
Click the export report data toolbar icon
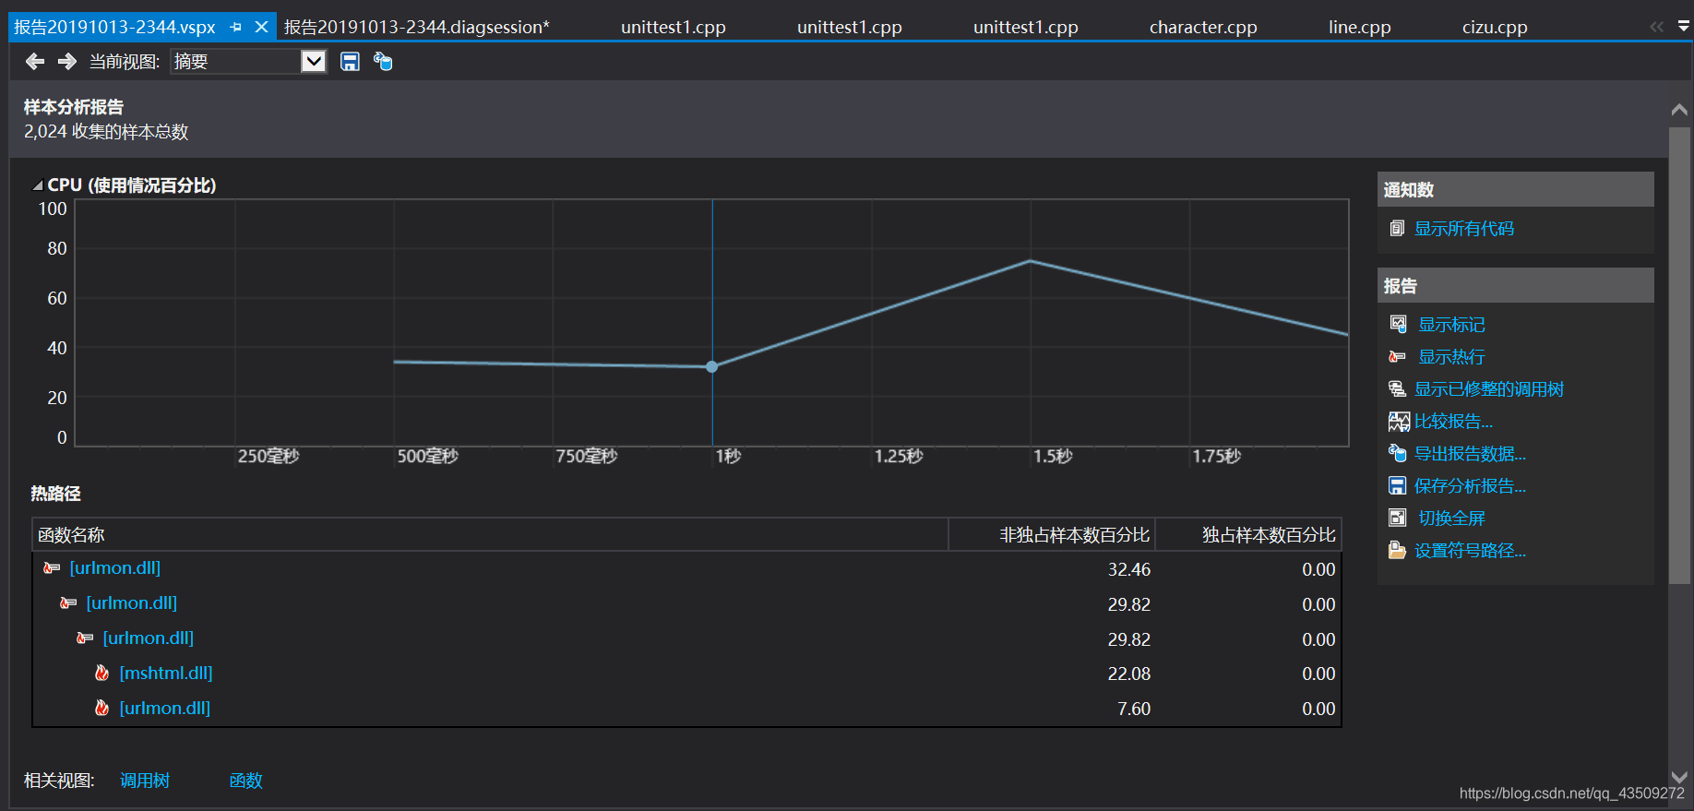tap(383, 62)
